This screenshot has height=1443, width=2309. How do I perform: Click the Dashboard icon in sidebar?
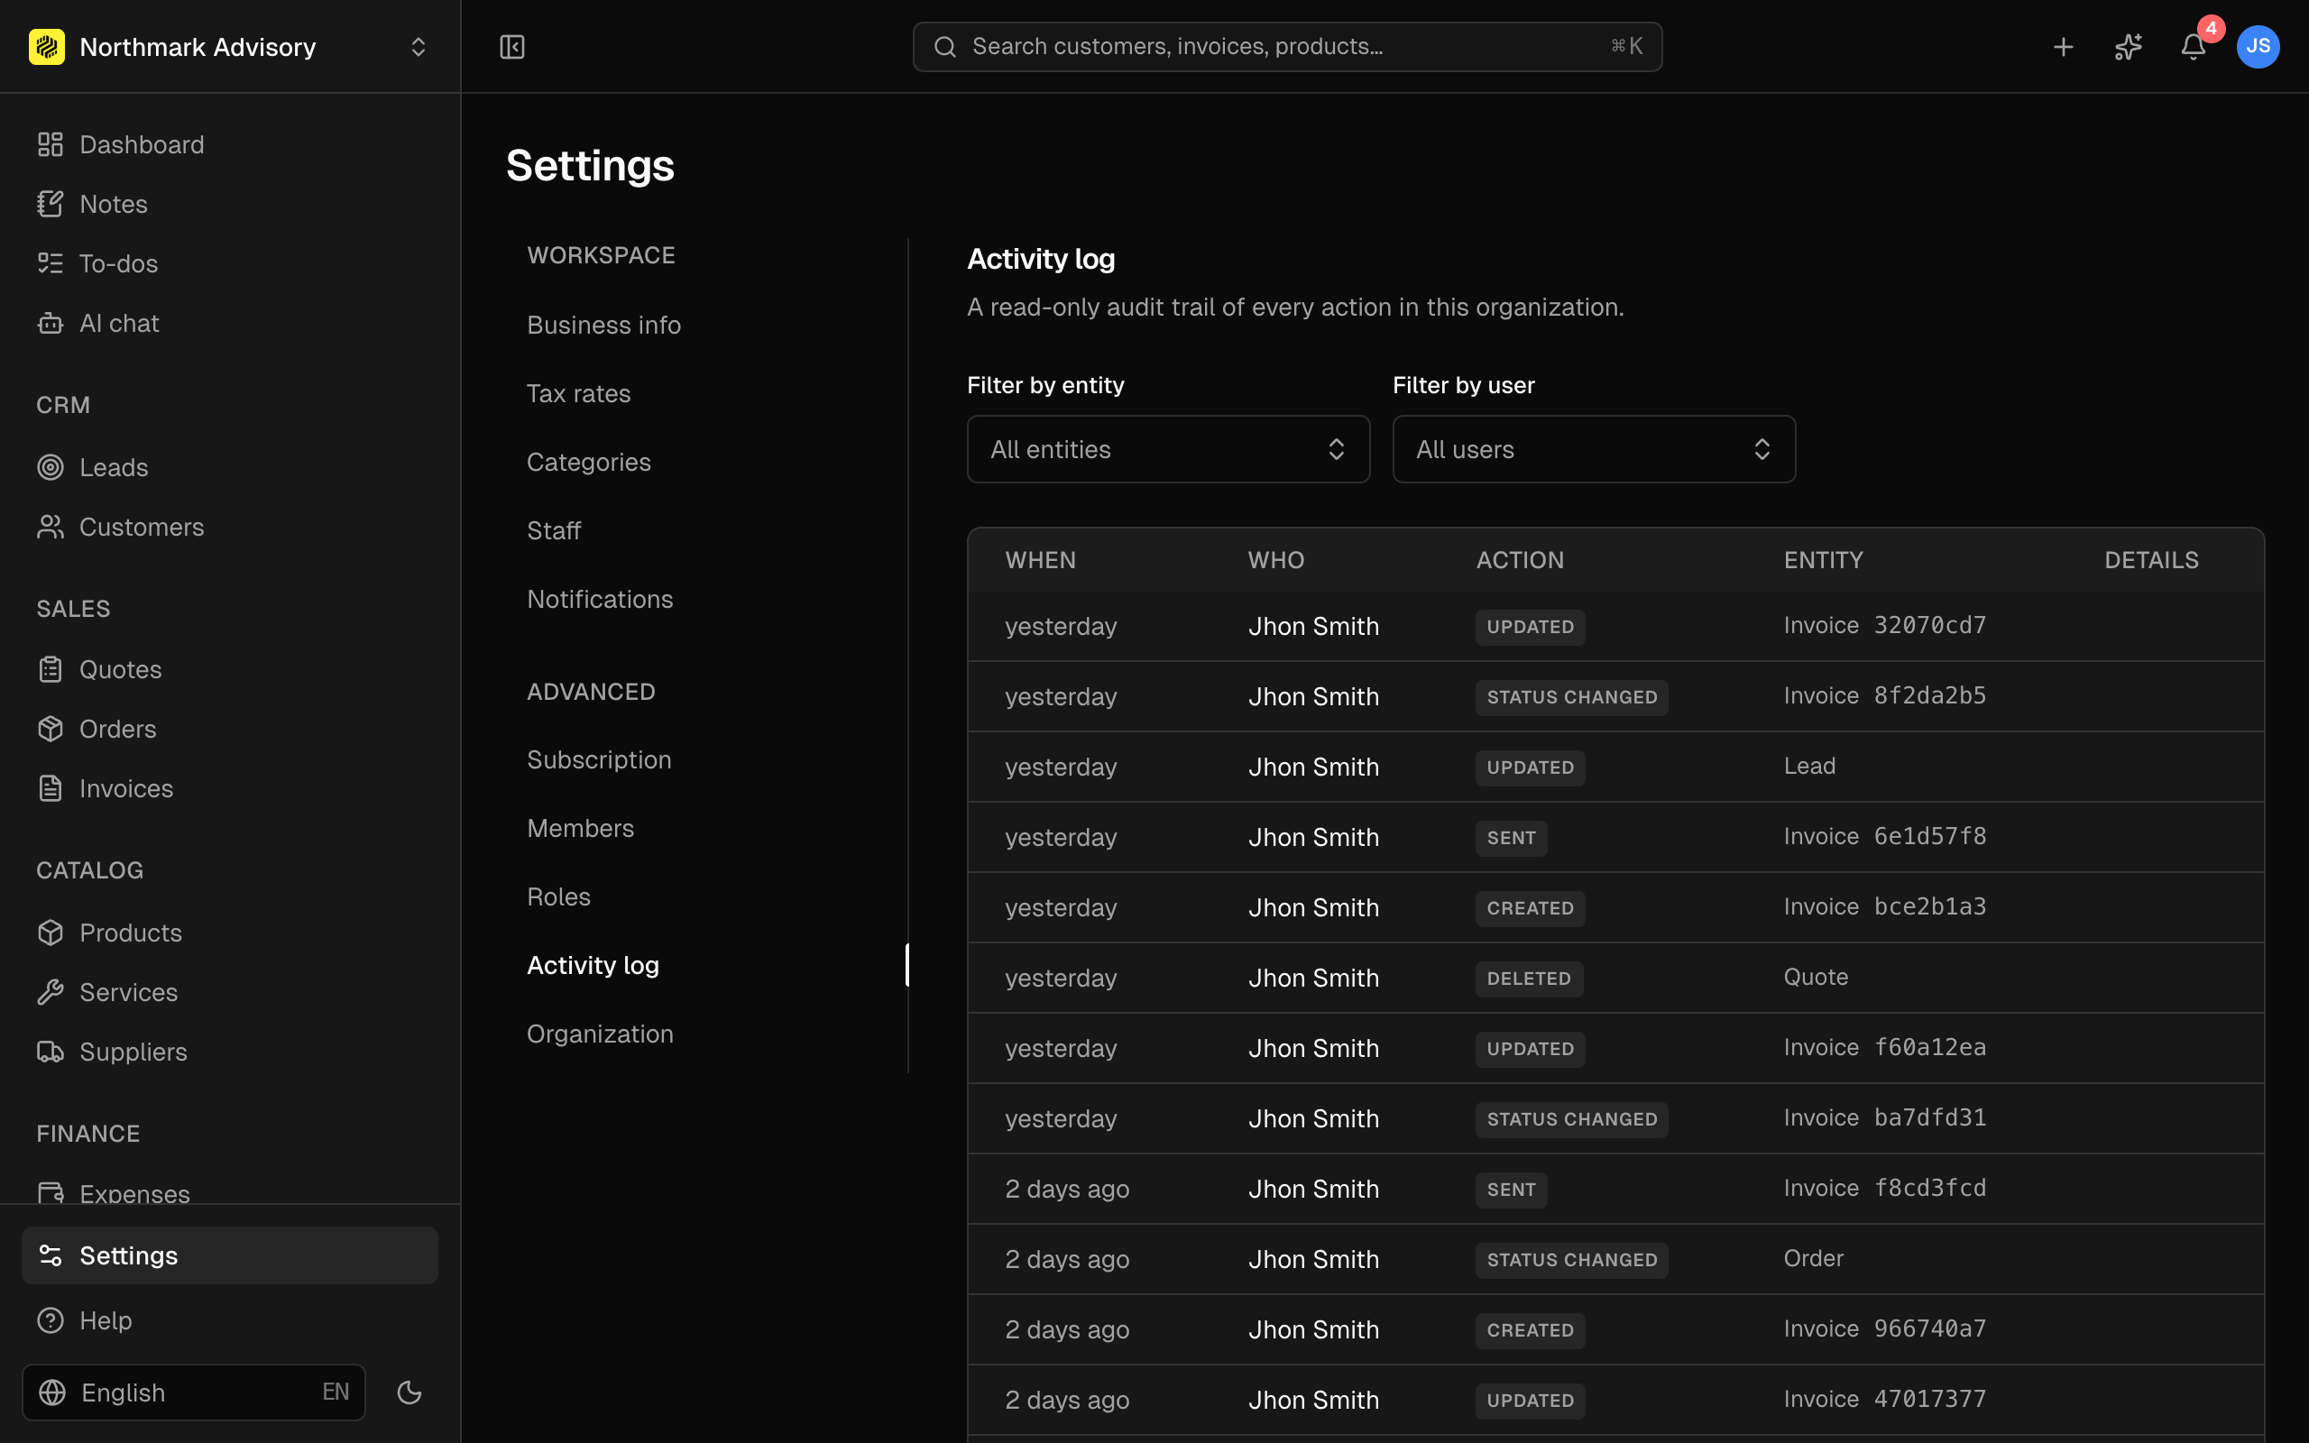coord(51,144)
